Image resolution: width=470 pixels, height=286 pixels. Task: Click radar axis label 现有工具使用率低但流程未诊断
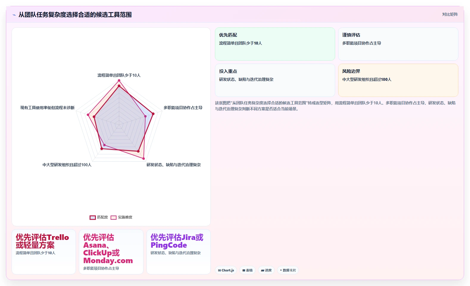pos(47,108)
